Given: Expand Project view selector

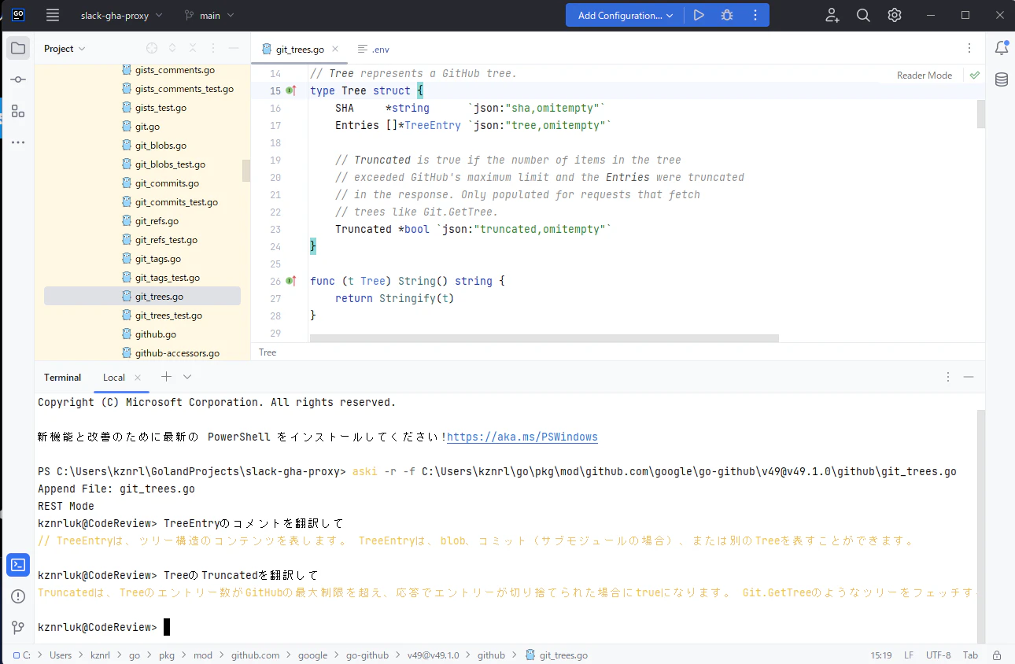Looking at the screenshot, I should coord(65,49).
